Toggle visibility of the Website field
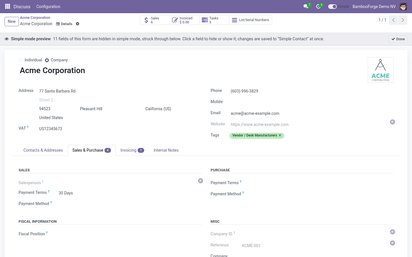The width and height of the screenshot is (412, 257). (x=393, y=122)
